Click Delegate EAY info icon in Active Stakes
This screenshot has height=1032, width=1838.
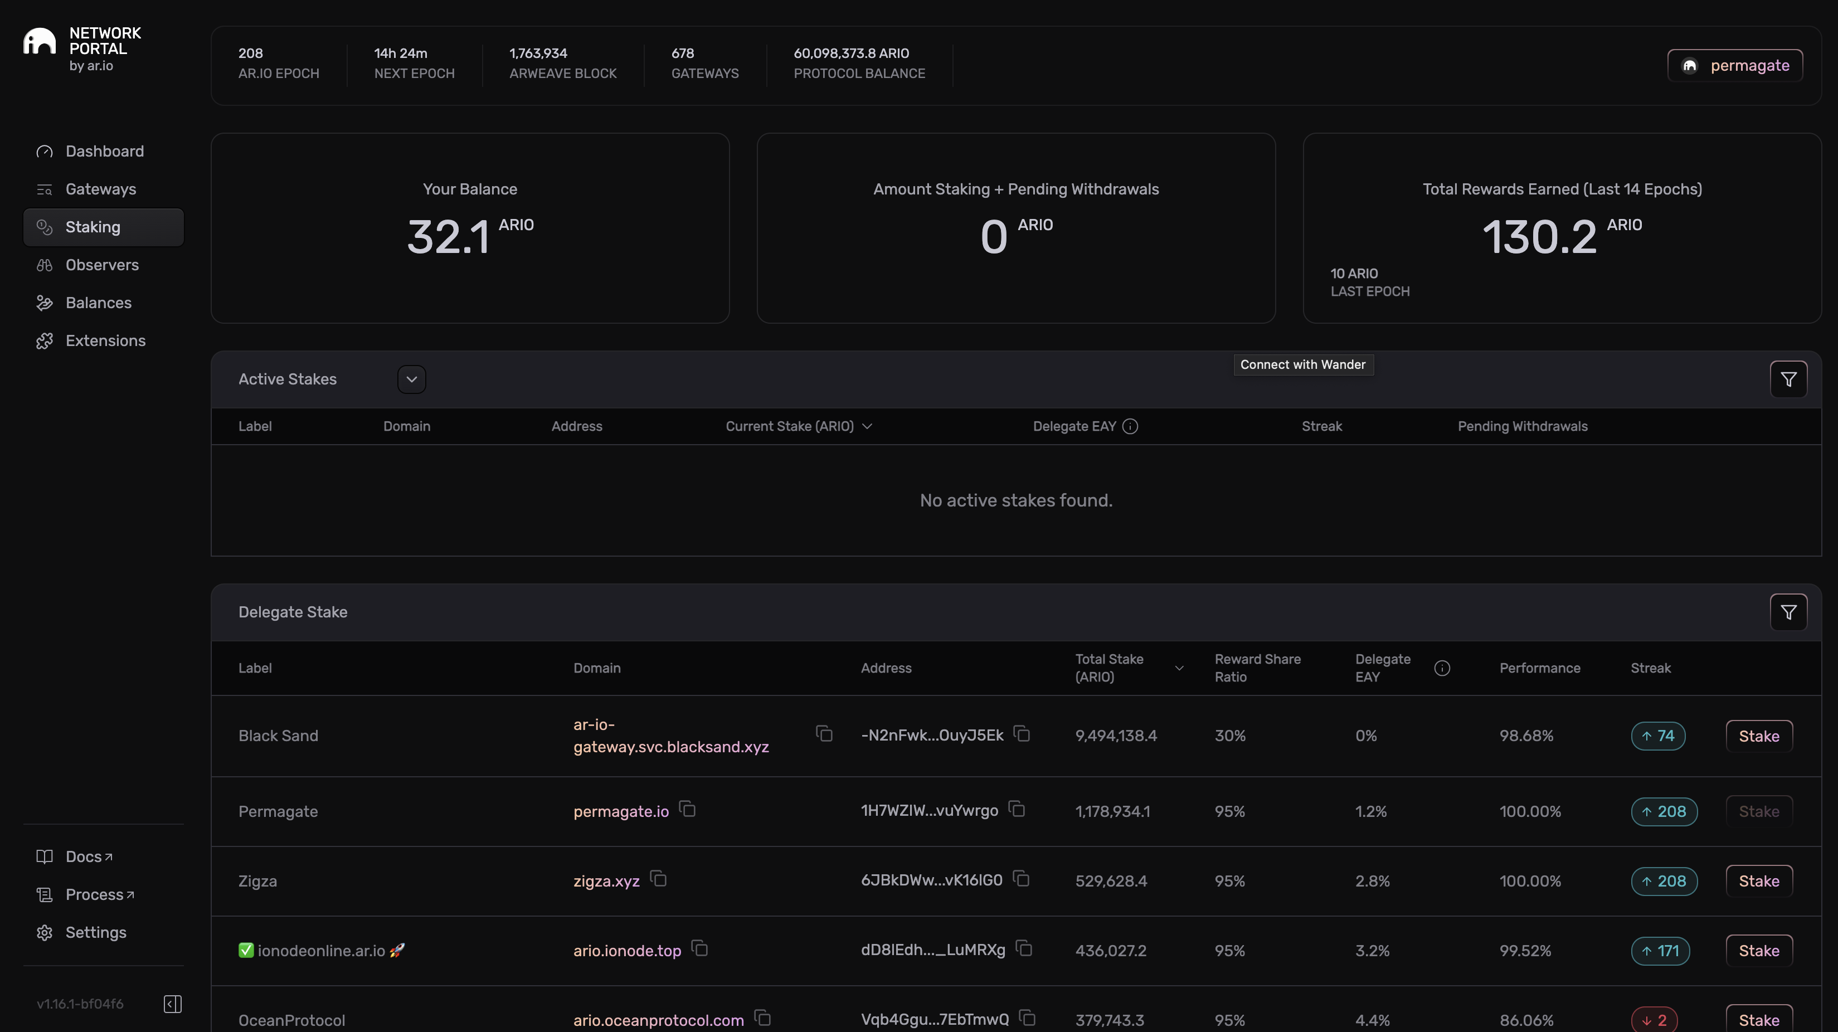coord(1130,426)
